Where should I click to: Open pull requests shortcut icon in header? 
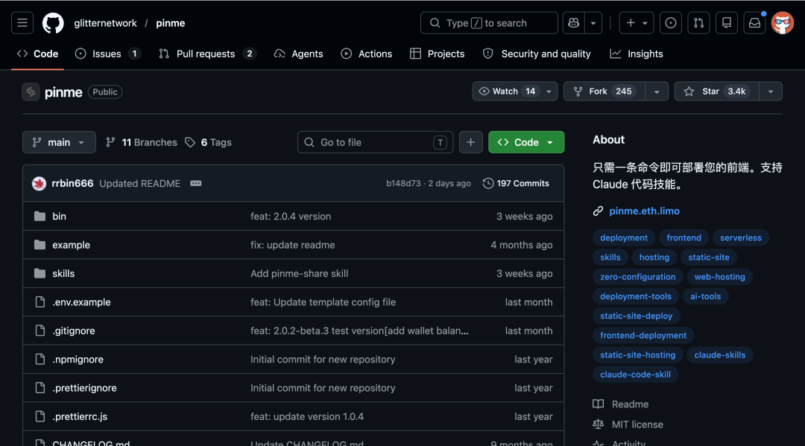[x=698, y=23]
